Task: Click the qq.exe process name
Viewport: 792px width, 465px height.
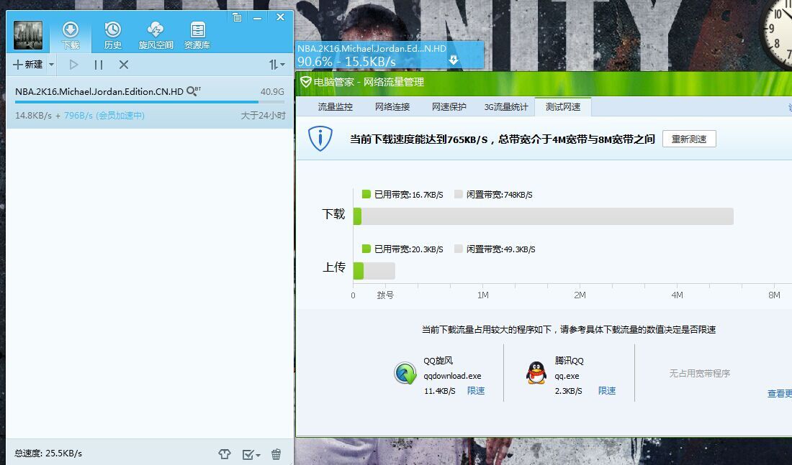Action: tap(567, 376)
